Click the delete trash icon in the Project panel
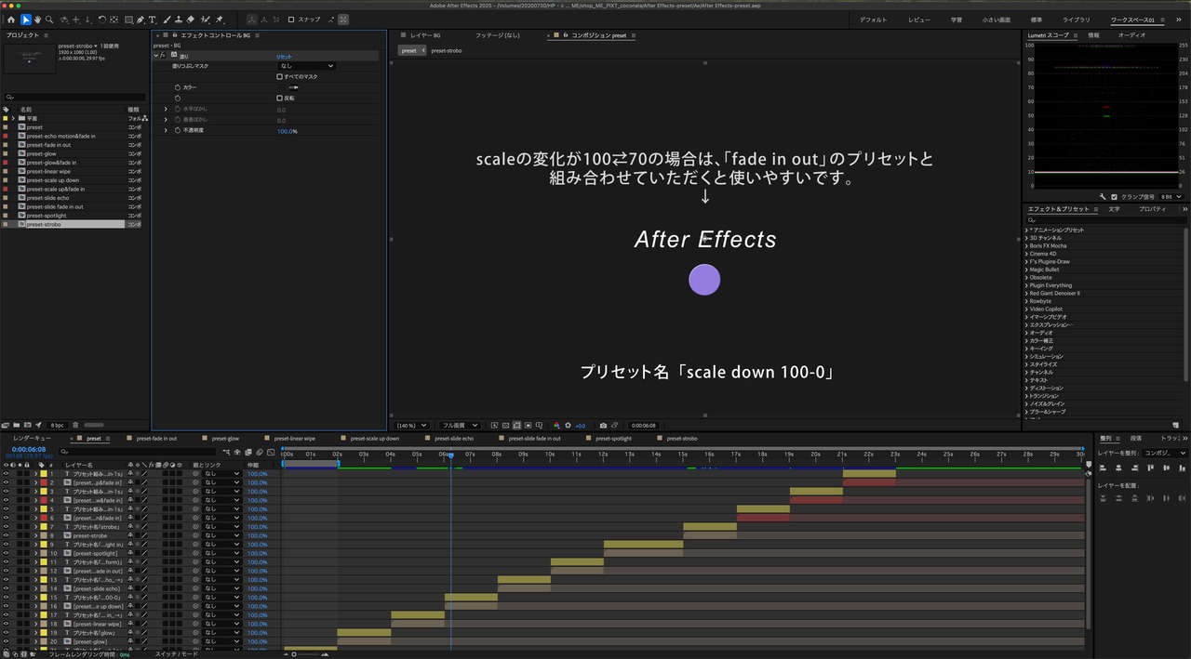The image size is (1191, 659). click(75, 425)
